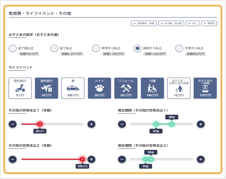The image size is (226, 179).
Task: Choose 高校から私立 radio button
Action: pyautogui.click(x=137, y=48)
